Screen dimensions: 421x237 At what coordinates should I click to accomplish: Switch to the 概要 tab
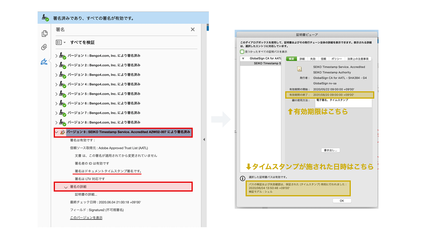click(292, 59)
